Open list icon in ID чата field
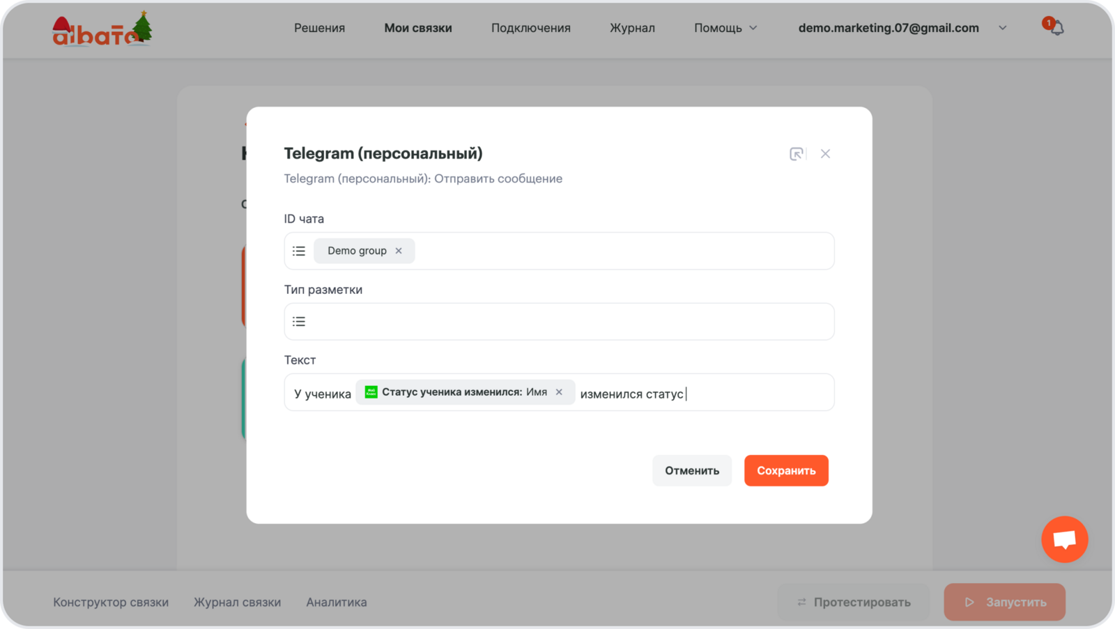The image size is (1115, 629). [299, 251]
